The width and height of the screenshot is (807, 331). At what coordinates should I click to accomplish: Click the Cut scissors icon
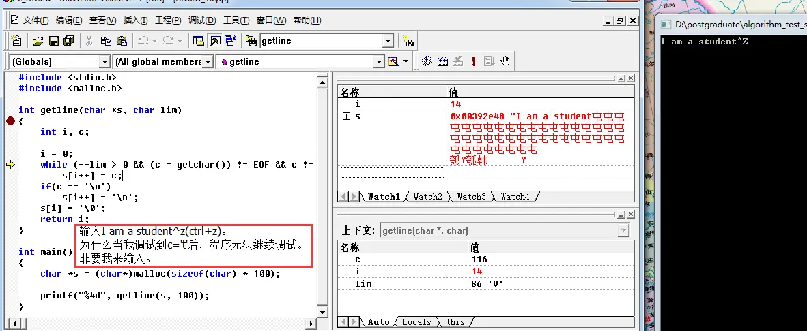click(89, 41)
